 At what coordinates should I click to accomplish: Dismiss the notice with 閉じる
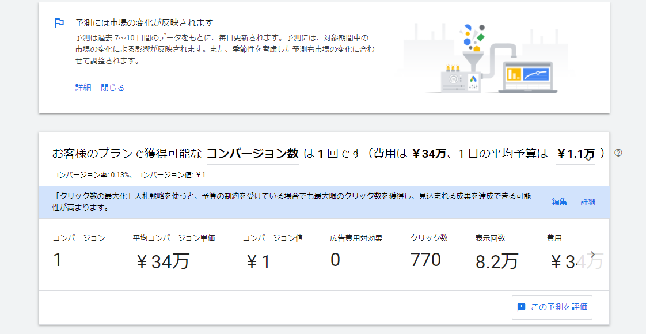click(x=113, y=88)
